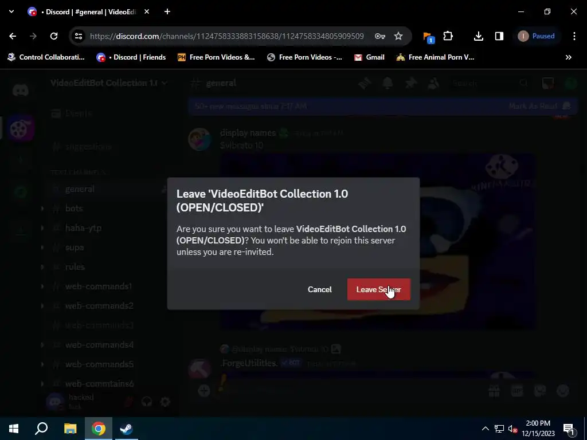This screenshot has width=587, height=440.
Task: Open the gift Nitro icon
Action: point(494,391)
